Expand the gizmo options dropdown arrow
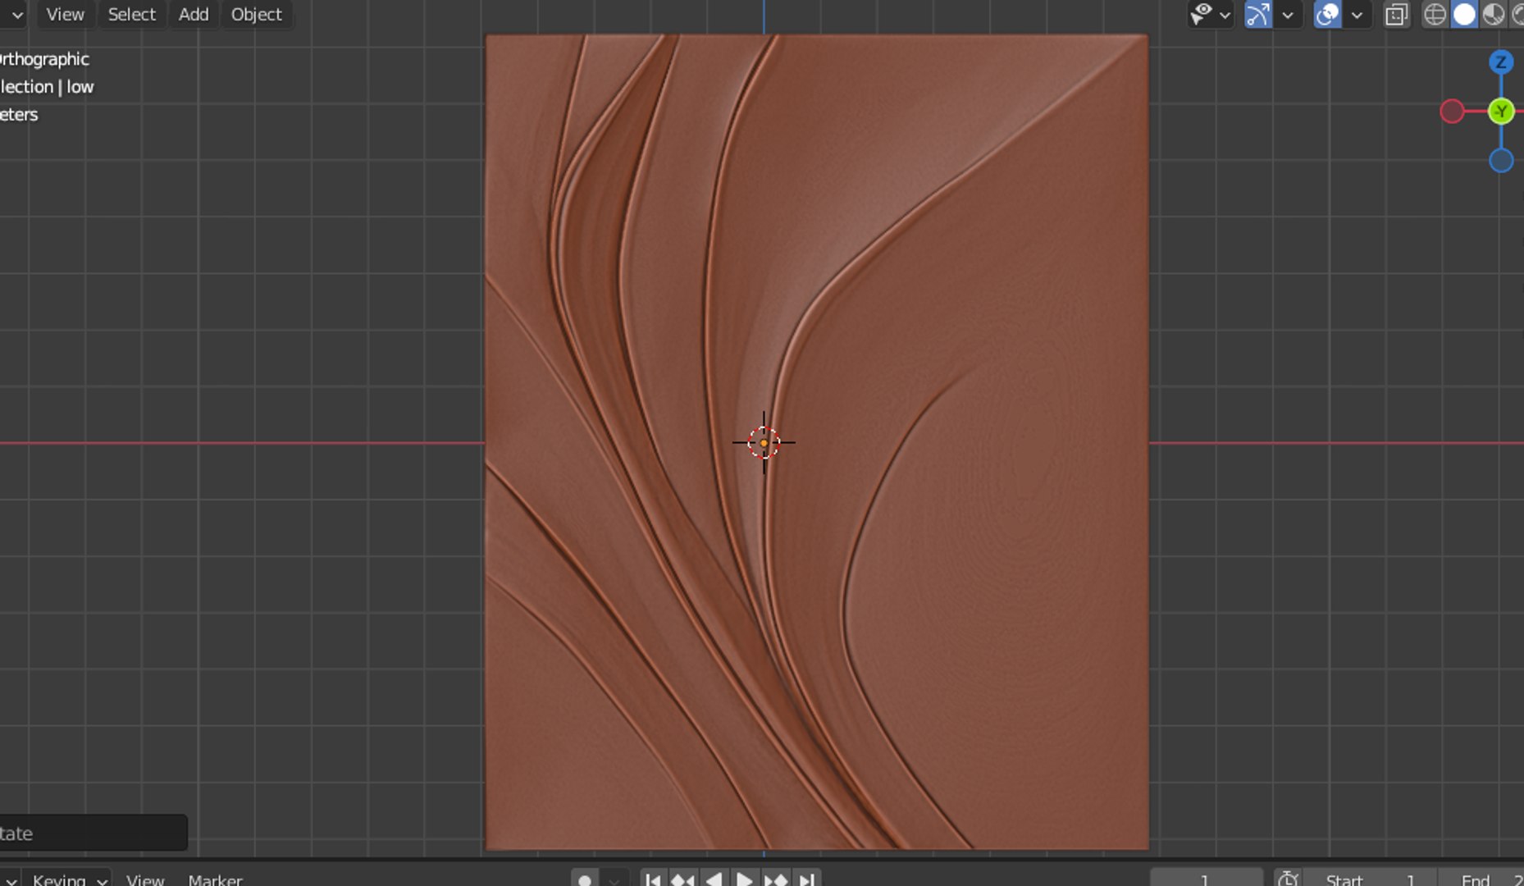Screen dimensions: 1524x886 (1288, 14)
